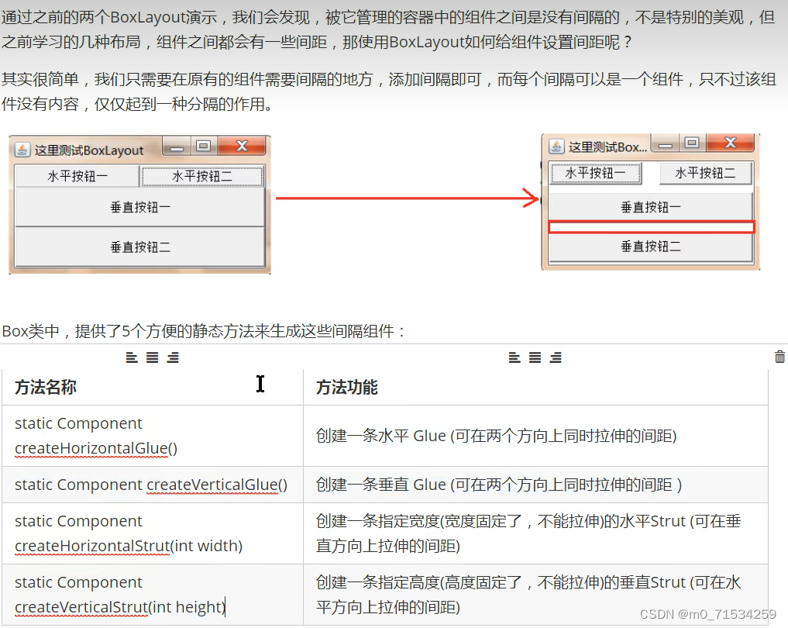This screenshot has height=628, width=788.
Task: Select the center-align icon above the method function column
Action: 535,357
